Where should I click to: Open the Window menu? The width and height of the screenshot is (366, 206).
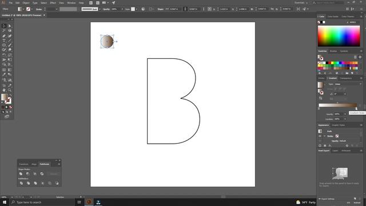(x=71, y=3)
